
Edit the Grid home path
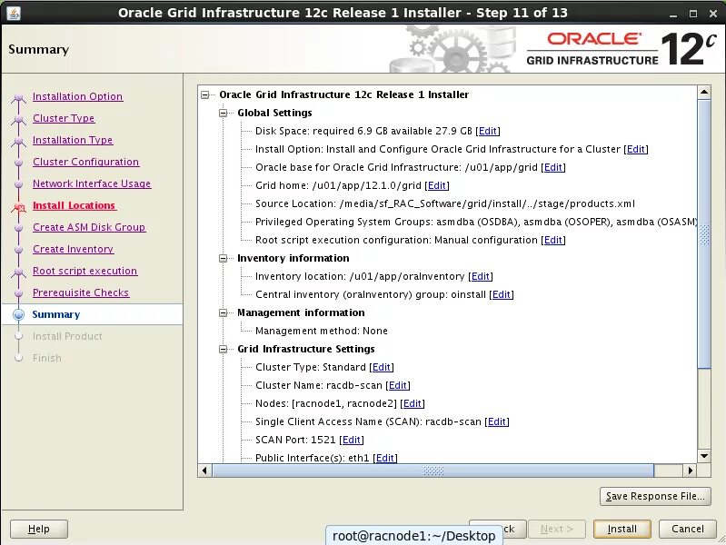pyautogui.click(x=437, y=185)
